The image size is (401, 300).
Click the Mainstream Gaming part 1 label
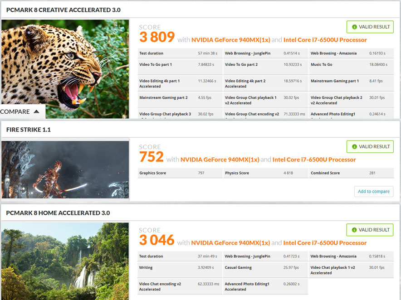point(335,81)
